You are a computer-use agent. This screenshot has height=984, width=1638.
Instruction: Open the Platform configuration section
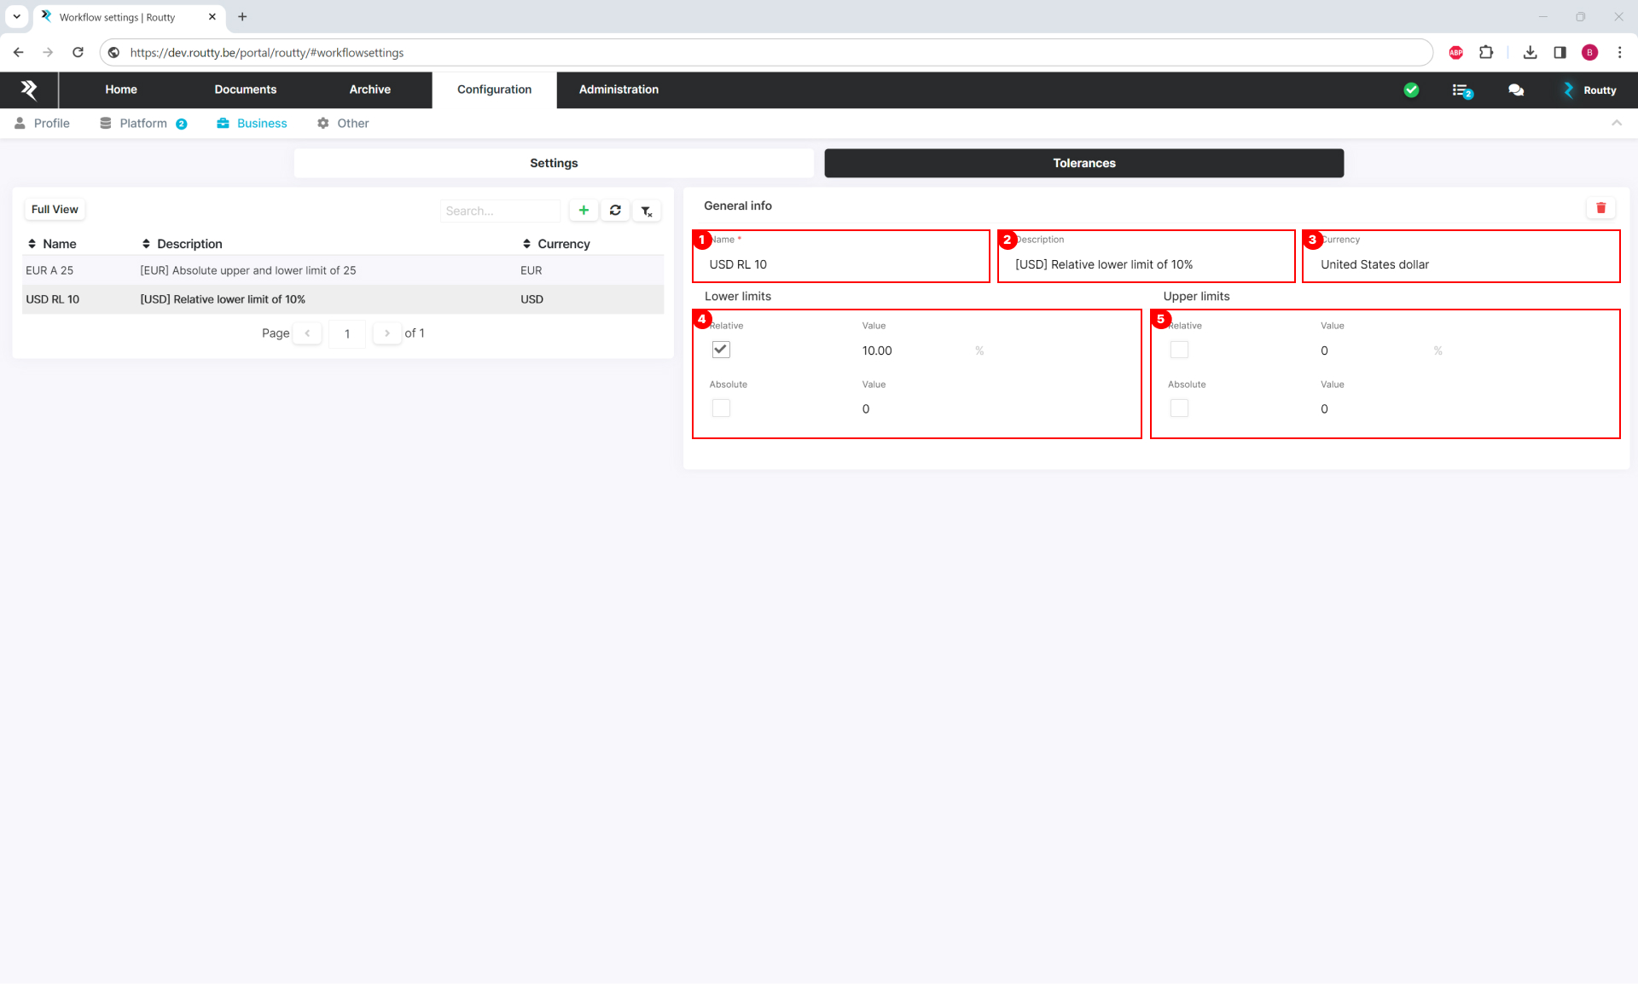142,124
